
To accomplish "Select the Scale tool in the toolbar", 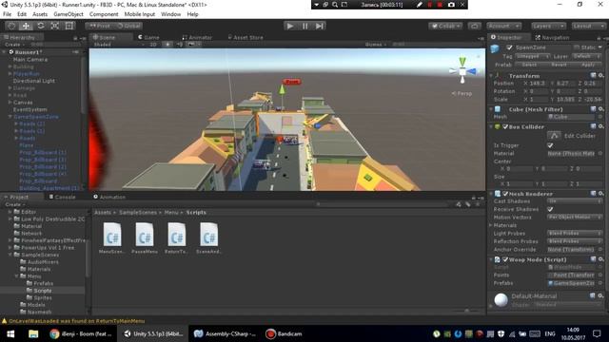I will click(x=55, y=26).
